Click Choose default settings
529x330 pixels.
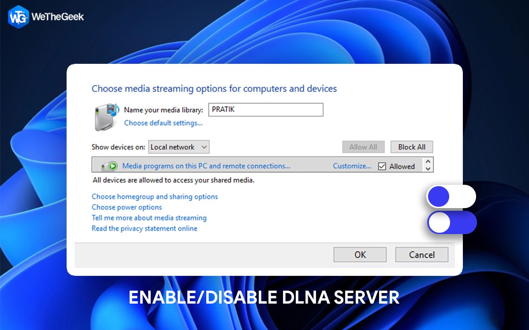[164, 123]
